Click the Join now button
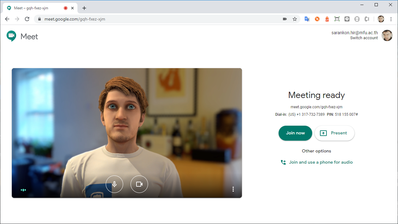398x224 pixels. click(x=295, y=133)
